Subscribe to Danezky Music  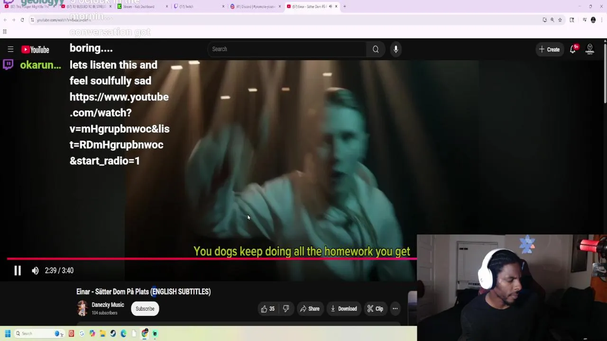point(145,309)
